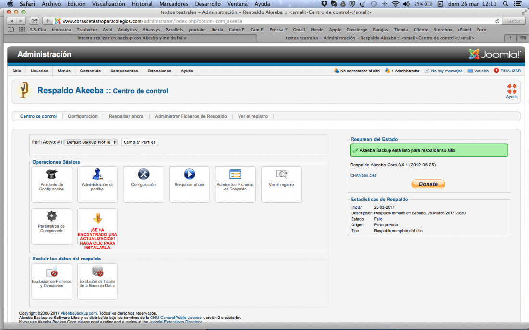This screenshot has height=330, width=529.
Task: Click the Joomla! logo
Action: (x=494, y=54)
